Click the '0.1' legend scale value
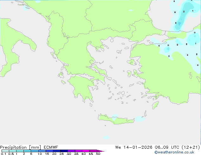201x155 pixels. [x=3, y=154]
